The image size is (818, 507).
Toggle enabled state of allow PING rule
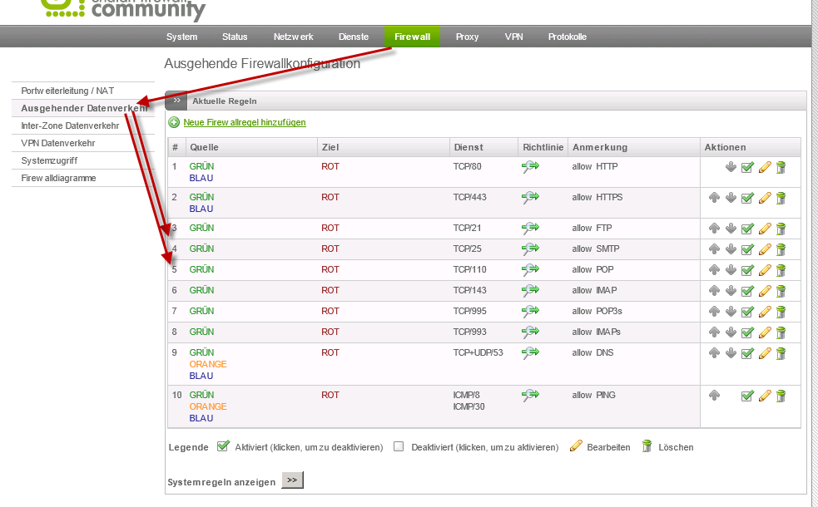(747, 396)
